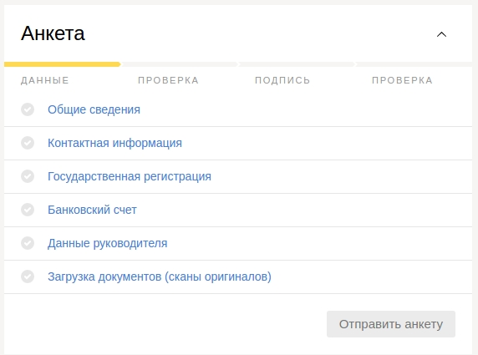Open the Банковский счет link

point(92,210)
